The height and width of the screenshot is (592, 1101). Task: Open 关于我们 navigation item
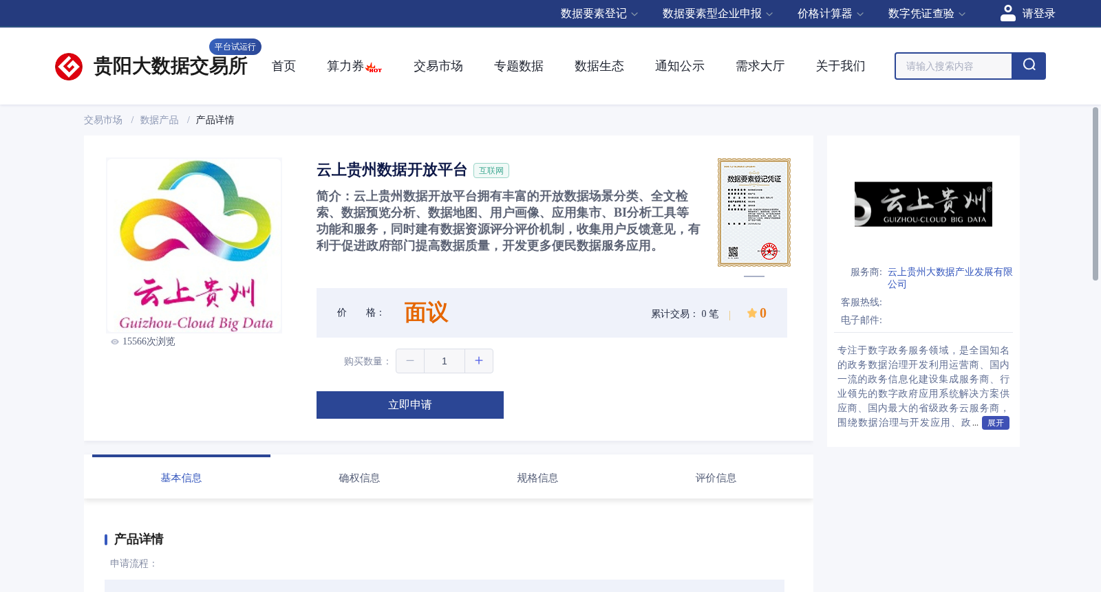tap(841, 66)
